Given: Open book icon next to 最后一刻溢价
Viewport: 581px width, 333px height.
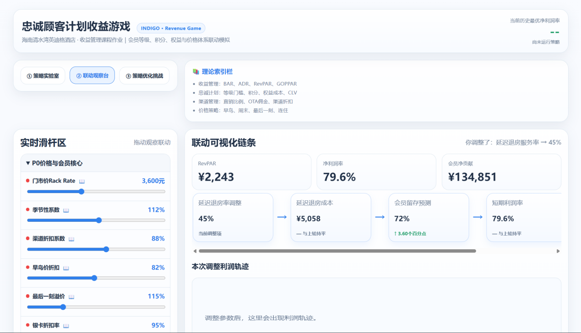Looking at the screenshot, I should 71,296.
